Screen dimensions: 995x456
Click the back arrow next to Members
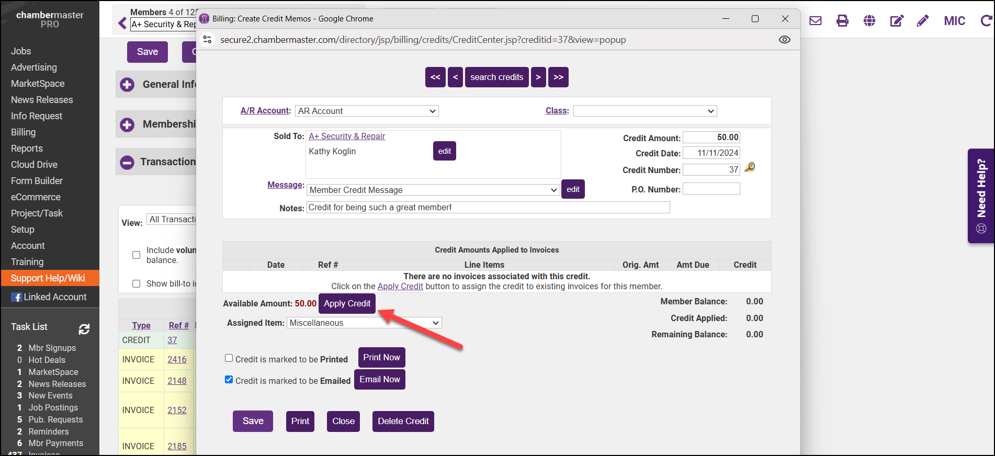[122, 24]
